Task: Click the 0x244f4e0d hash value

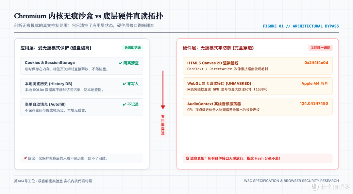Action: click(316, 63)
